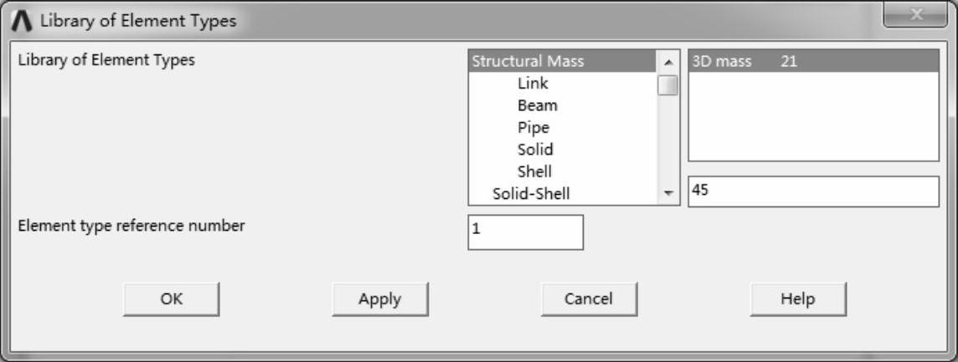Pick the Pipe element category
The width and height of the screenshot is (958, 362).
click(x=533, y=128)
